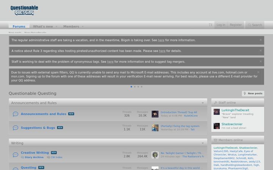Select the fourth notice pager dot
This screenshot has width=273, height=170.
click(141, 87)
